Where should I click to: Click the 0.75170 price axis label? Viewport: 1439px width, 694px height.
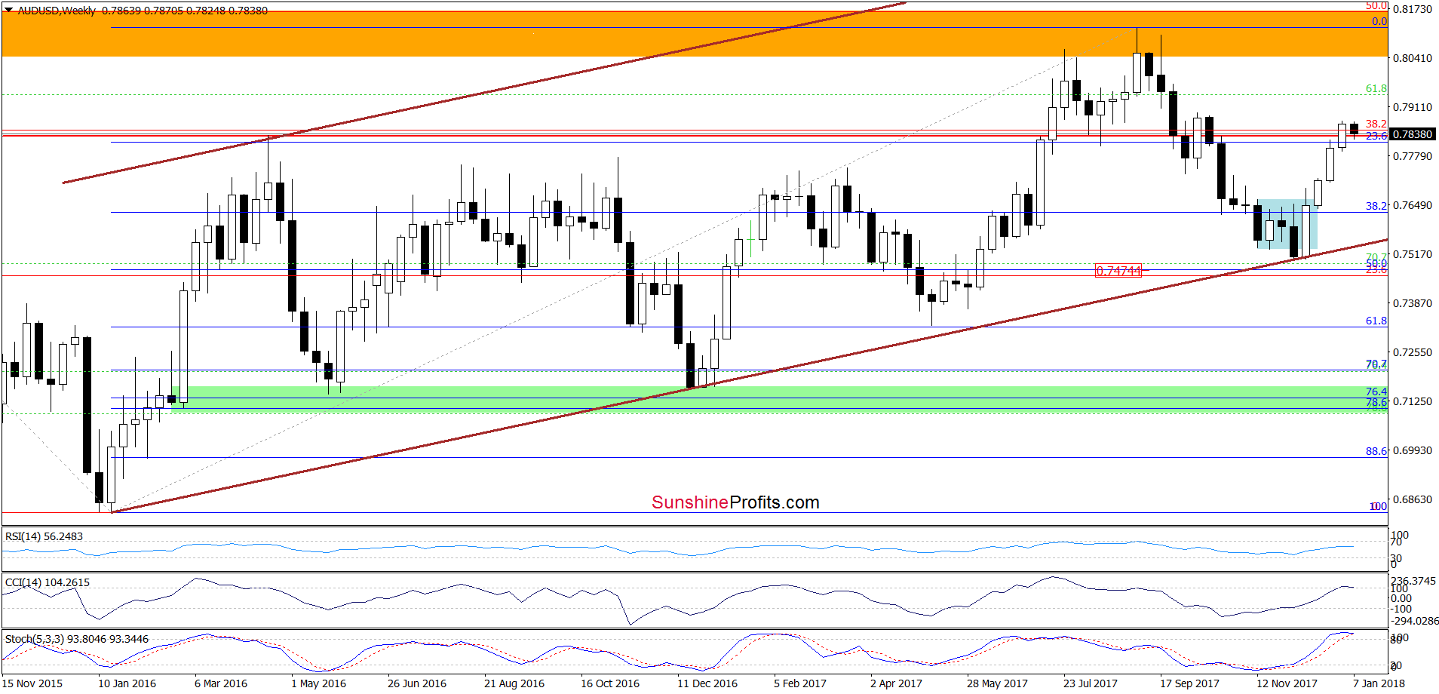[1412, 254]
